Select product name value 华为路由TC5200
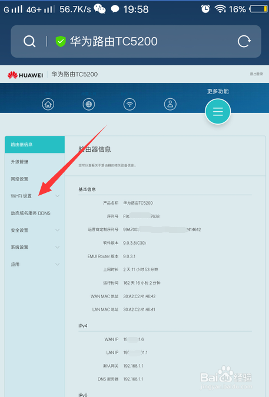Screen dimensions: 269x397 [x=138, y=203]
